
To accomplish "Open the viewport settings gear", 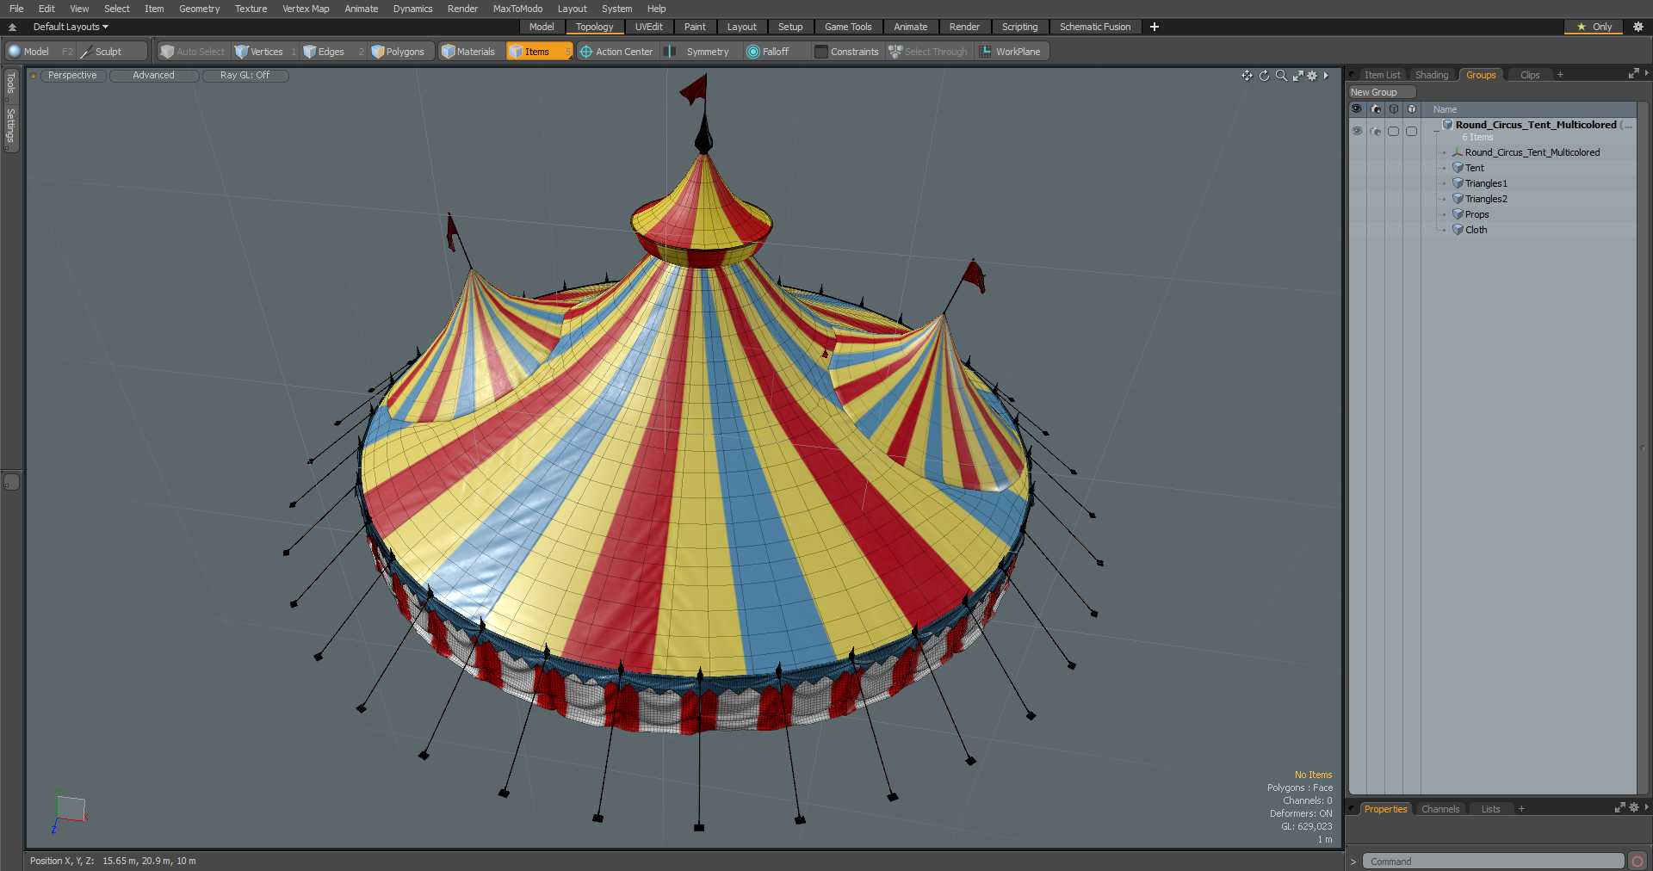I will (1312, 76).
